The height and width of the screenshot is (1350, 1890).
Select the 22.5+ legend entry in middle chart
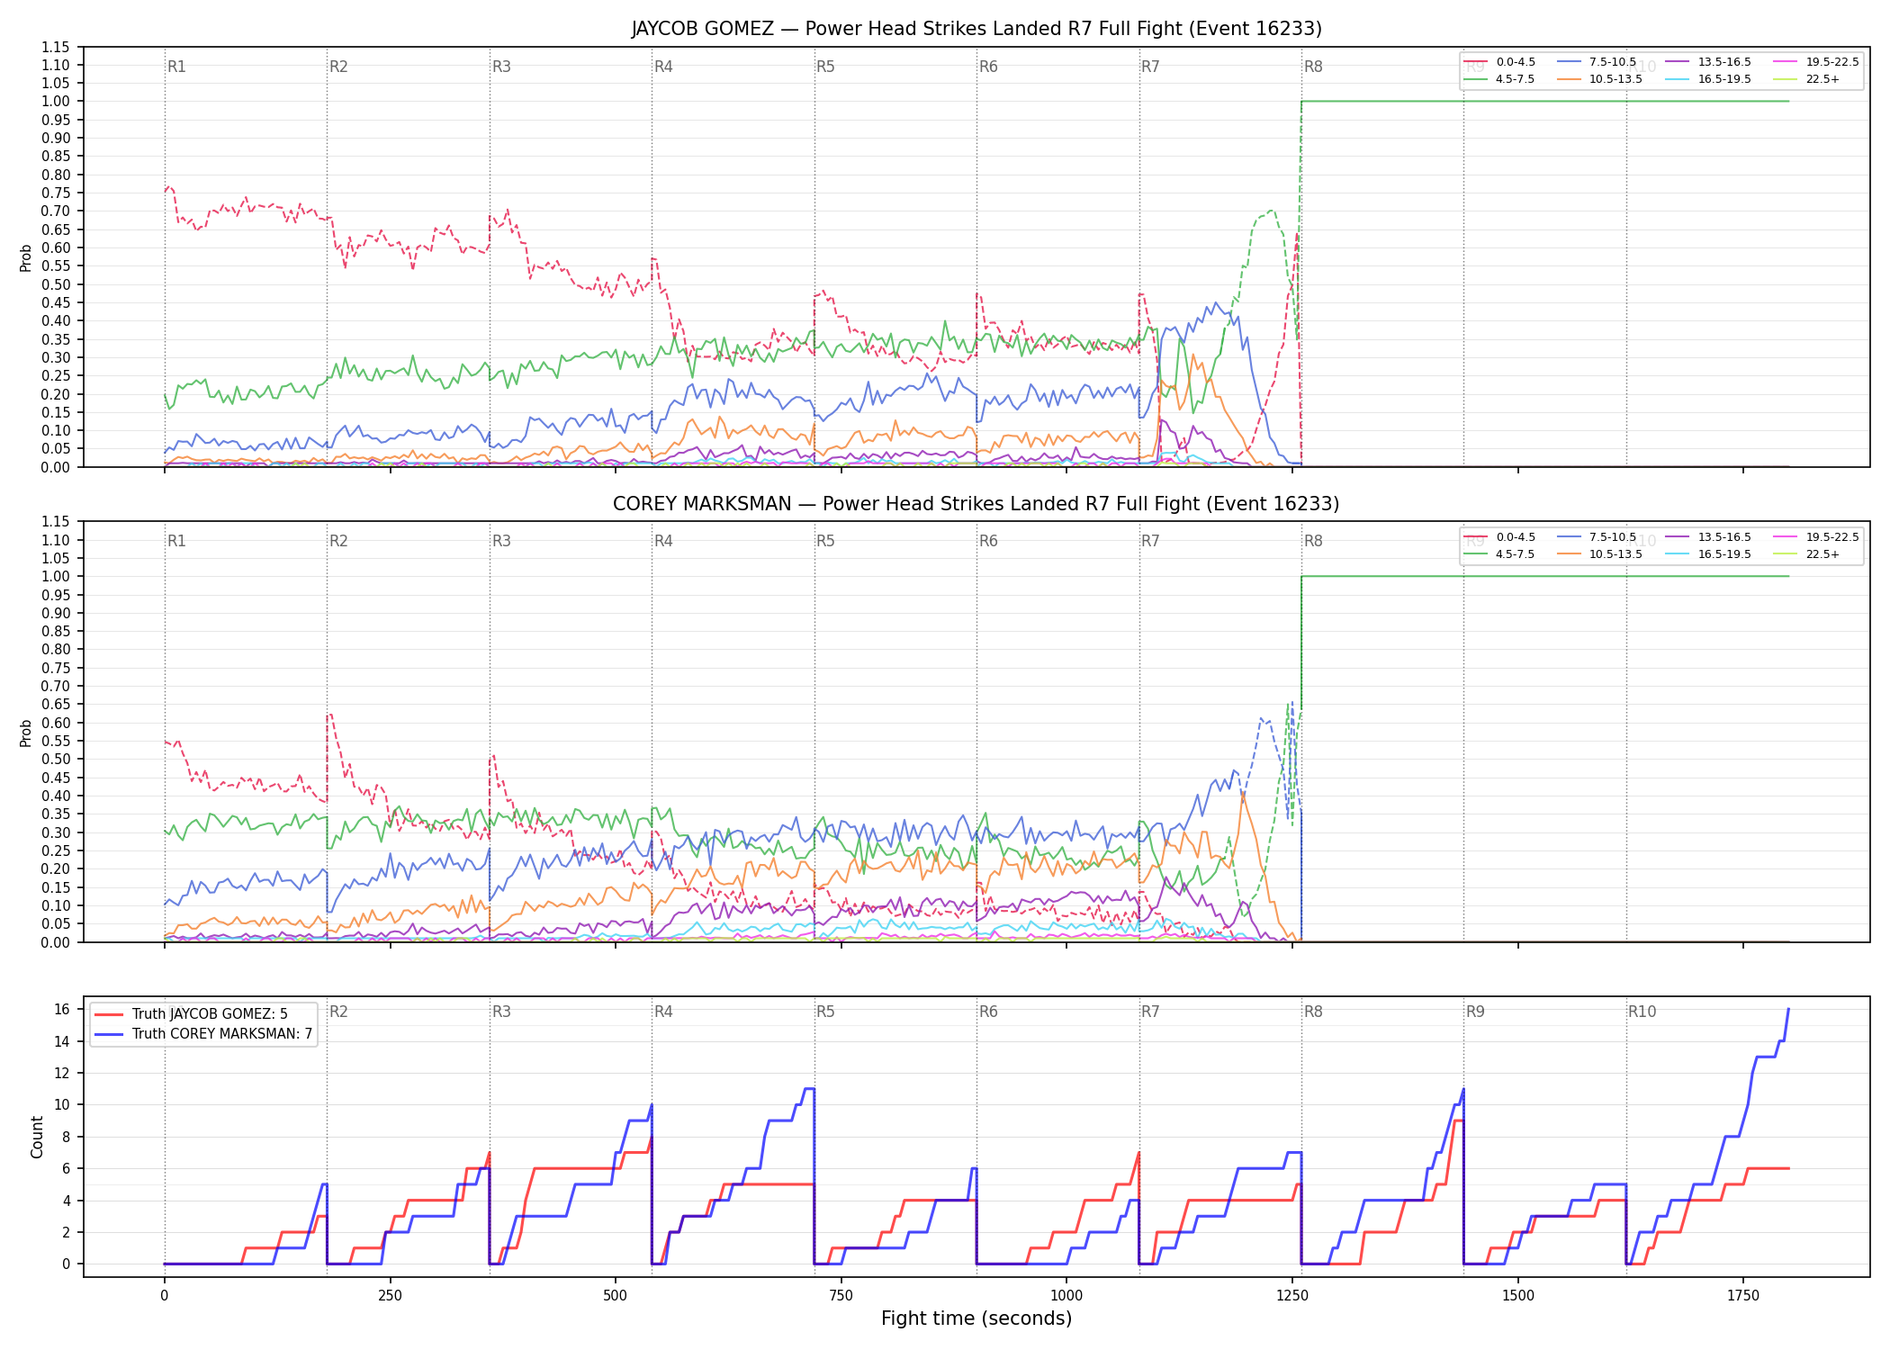[x=1806, y=554]
